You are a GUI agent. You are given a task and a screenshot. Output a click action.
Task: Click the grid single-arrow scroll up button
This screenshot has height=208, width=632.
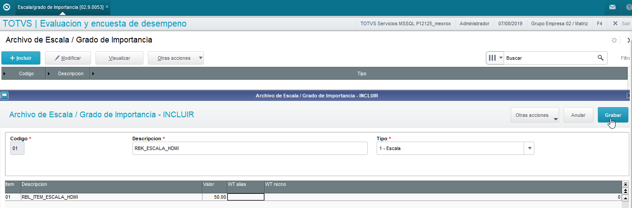[x=625, y=198]
